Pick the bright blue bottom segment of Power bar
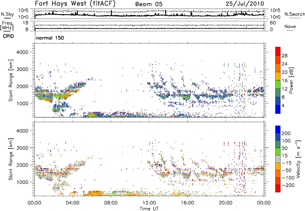The image size is (305, 211). click(x=278, y=109)
